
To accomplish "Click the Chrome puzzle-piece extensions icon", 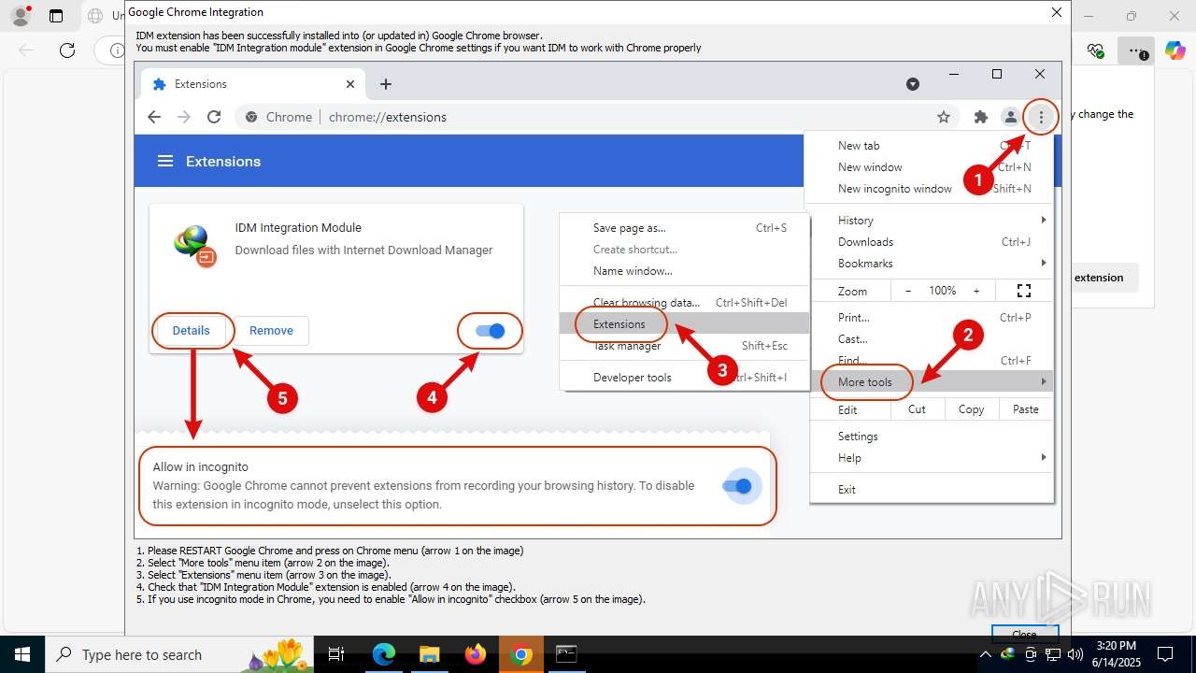I will coord(980,117).
